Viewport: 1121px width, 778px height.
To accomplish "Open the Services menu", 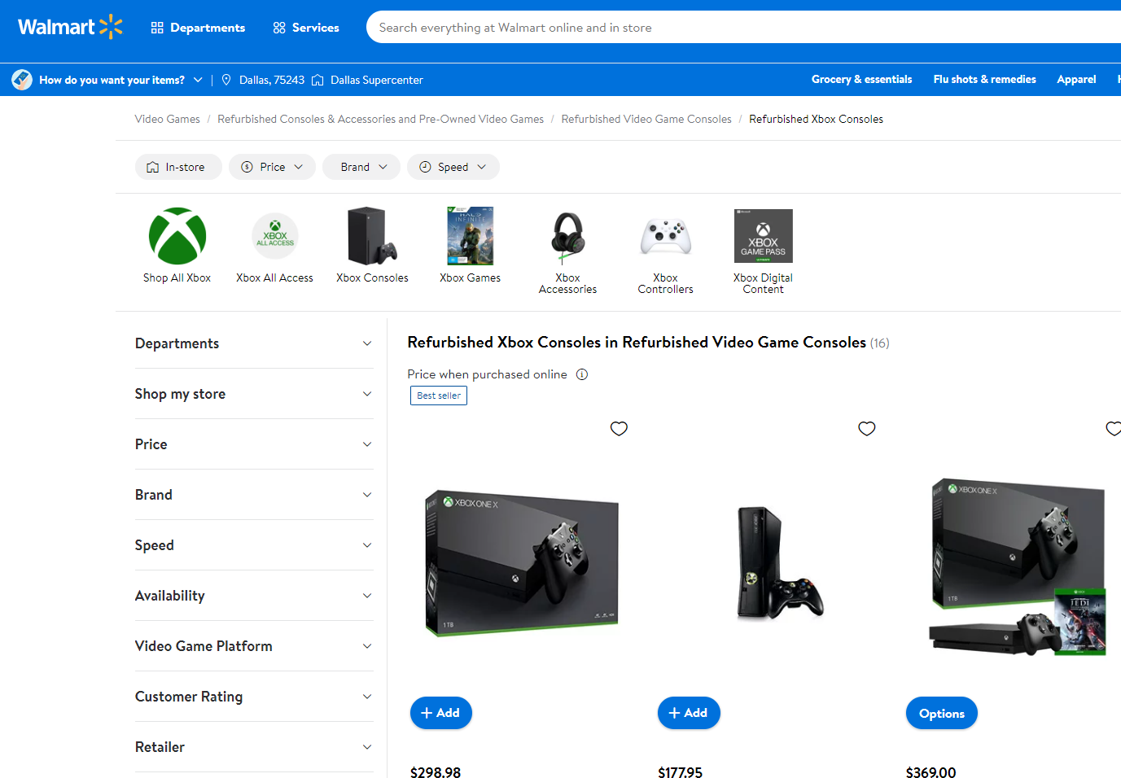I will [305, 27].
